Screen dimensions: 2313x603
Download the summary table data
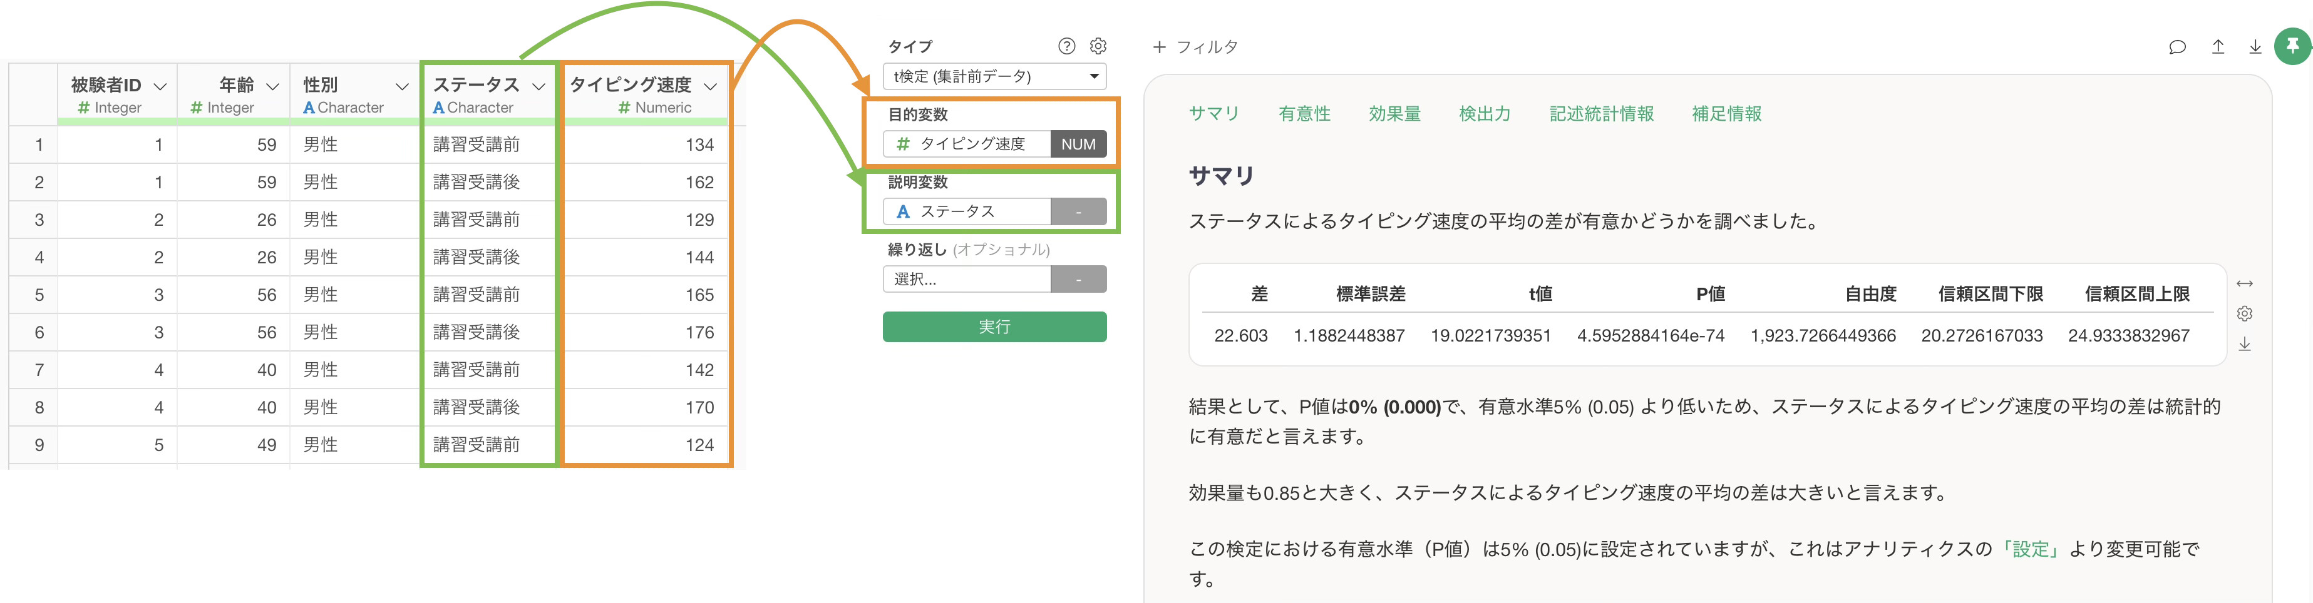2244,343
